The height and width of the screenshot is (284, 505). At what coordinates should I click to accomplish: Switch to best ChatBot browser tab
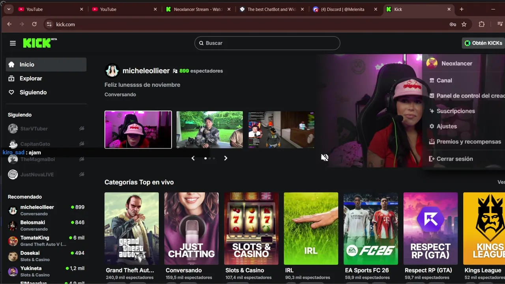pos(271,9)
